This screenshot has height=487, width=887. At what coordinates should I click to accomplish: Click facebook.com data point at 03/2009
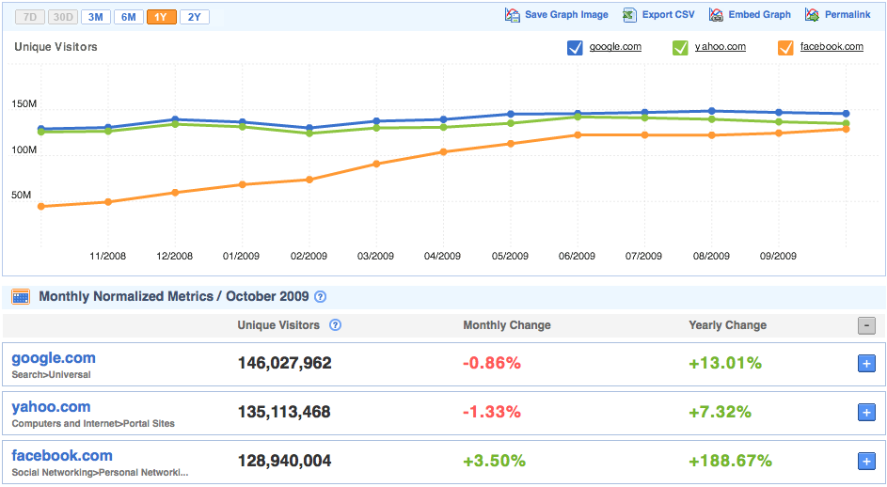point(376,164)
